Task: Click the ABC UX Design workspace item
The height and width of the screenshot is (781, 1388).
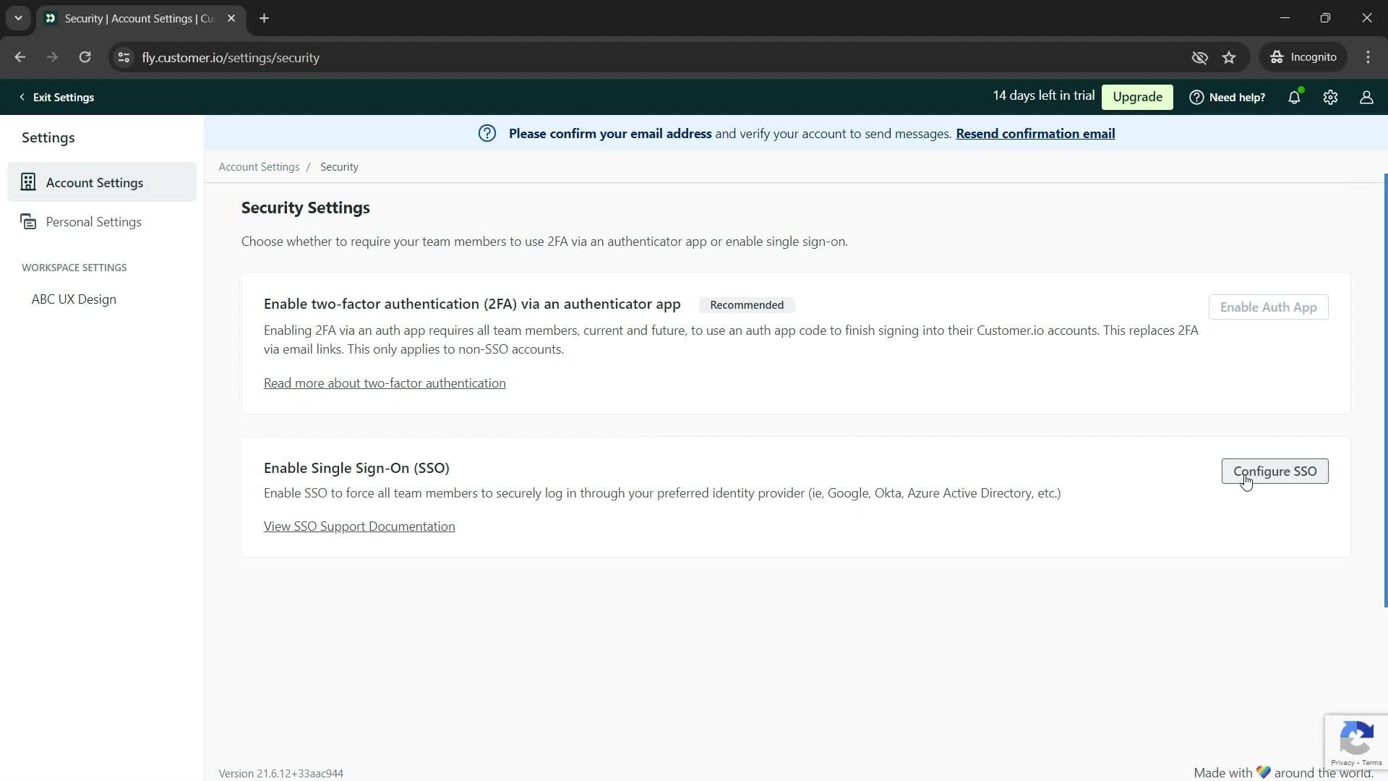Action: [74, 299]
